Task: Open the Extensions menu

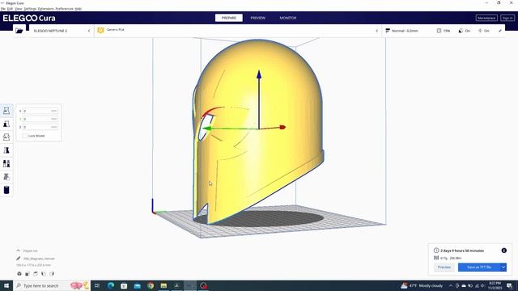Action: pyautogui.click(x=45, y=9)
